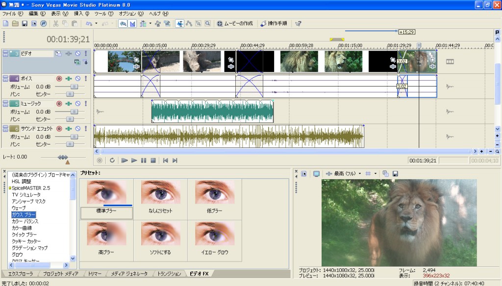Click the ミュージック track pan slider
The image size is (502, 286).
click(x=70, y=119)
